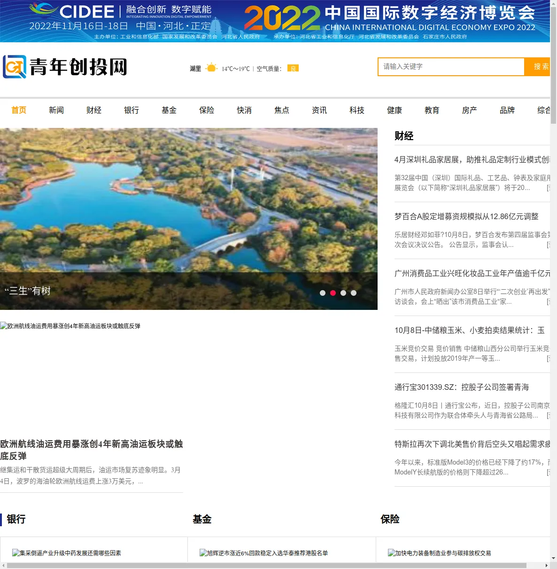
Task: Select the third carousel dot
Action: click(343, 293)
